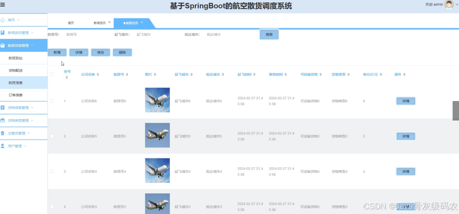
Task: Click the 航班信息管理 sidebar icon
Action: (3, 45)
